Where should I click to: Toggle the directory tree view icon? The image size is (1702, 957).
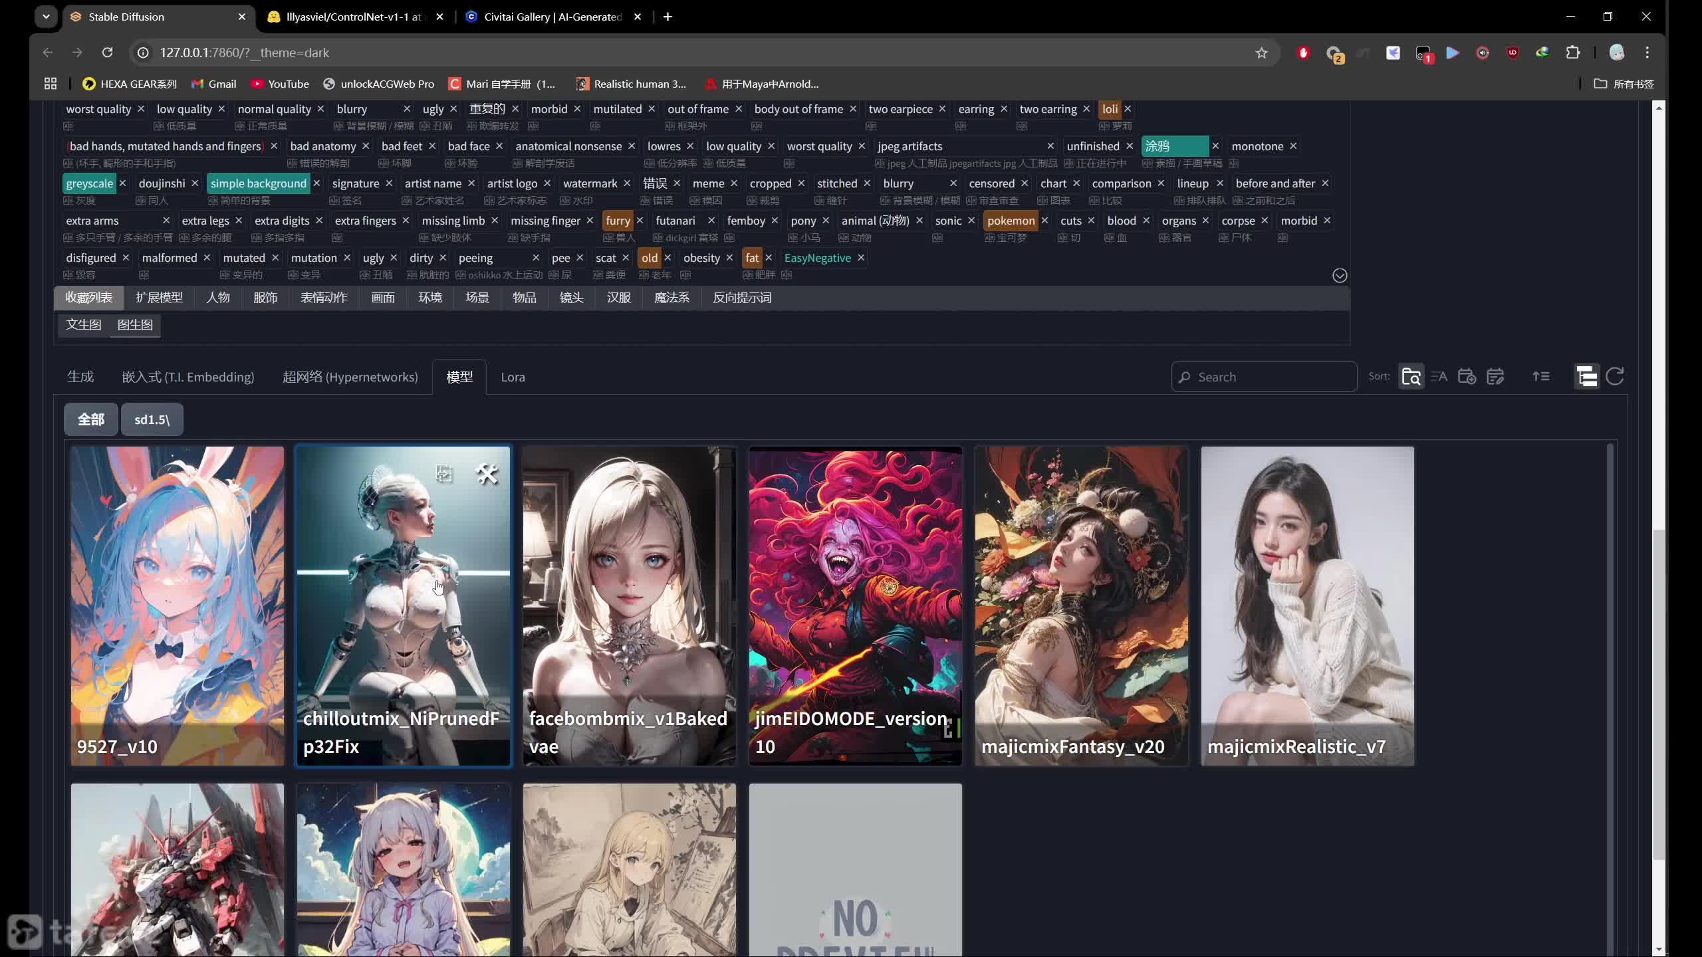pyautogui.click(x=1587, y=377)
